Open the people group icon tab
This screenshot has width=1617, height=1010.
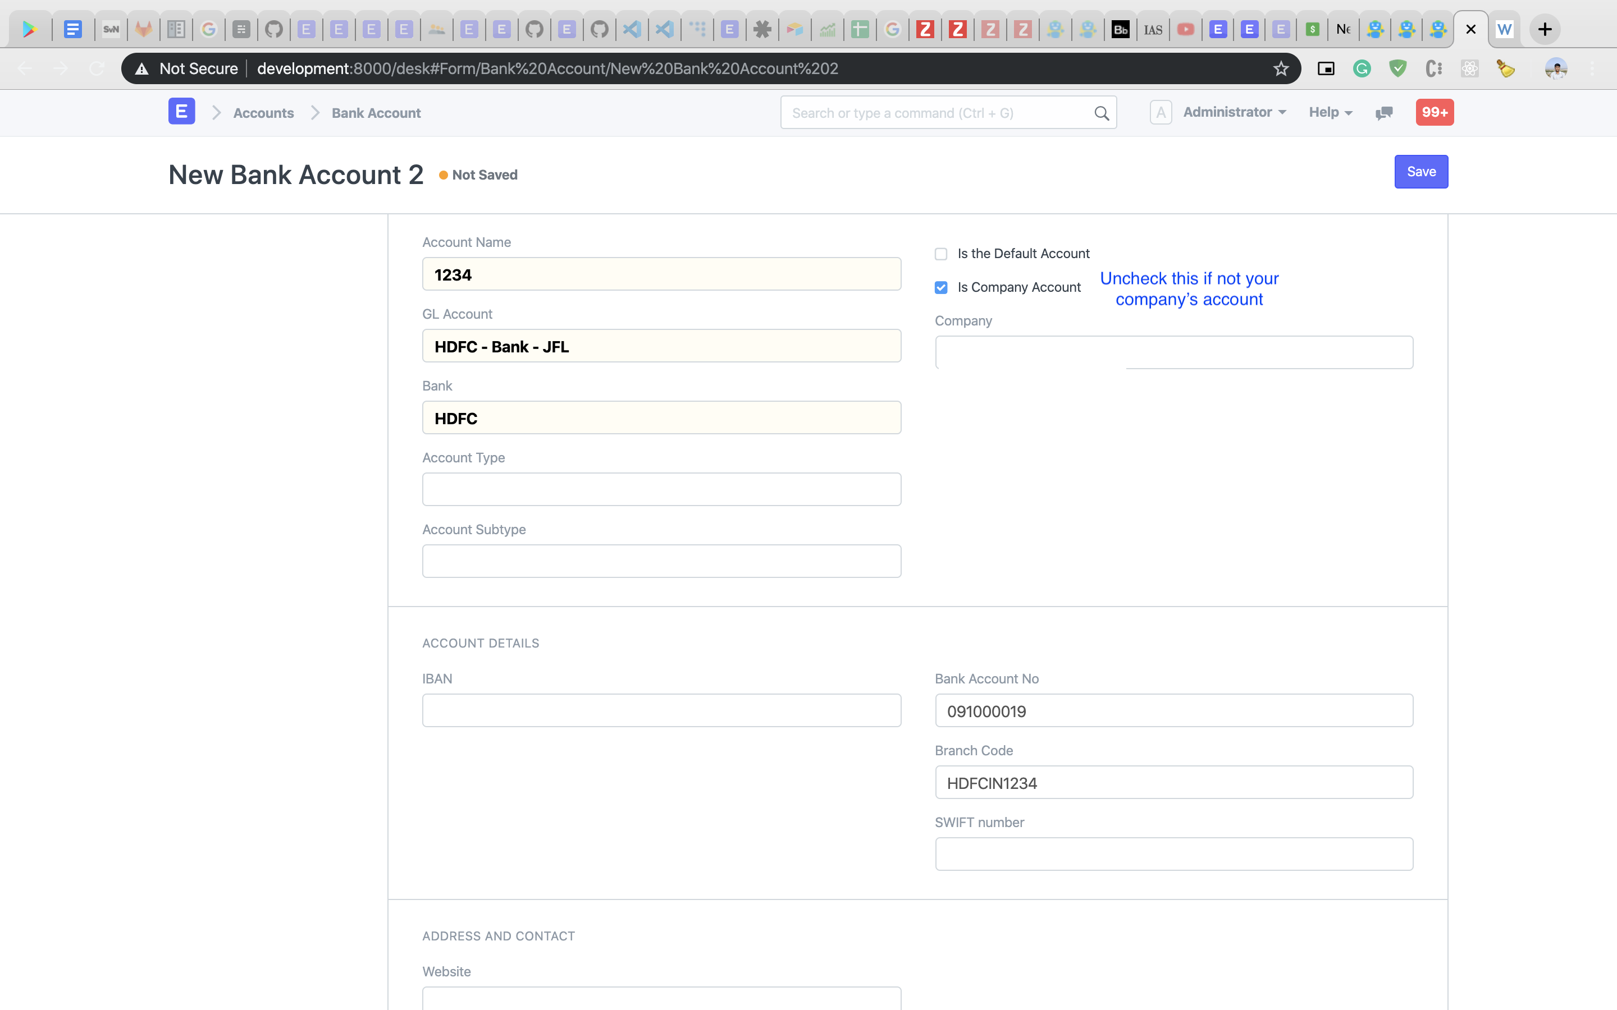click(x=437, y=29)
